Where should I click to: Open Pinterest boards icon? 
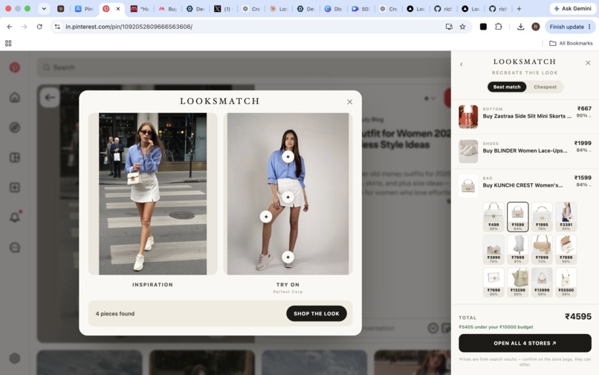pos(15,157)
